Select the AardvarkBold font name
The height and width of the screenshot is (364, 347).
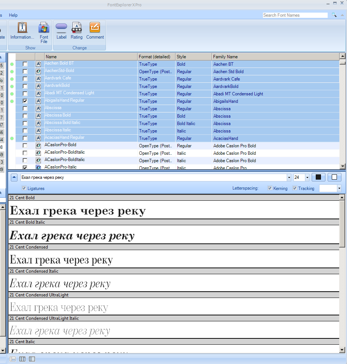(x=57, y=85)
